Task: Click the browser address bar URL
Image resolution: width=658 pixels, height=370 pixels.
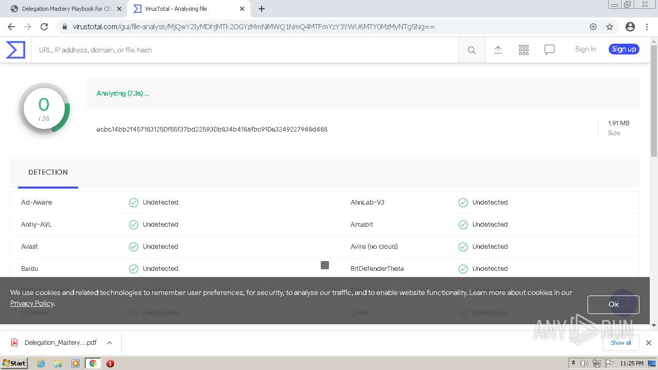Action: [x=253, y=27]
